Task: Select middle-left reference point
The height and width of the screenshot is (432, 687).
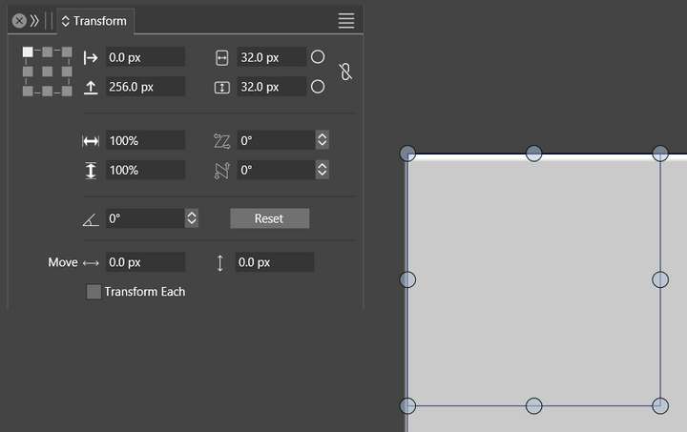Action: pos(28,72)
